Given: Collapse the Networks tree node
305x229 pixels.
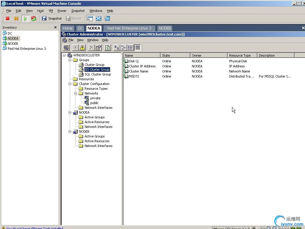Looking at the screenshot, I should coord(76,93).
